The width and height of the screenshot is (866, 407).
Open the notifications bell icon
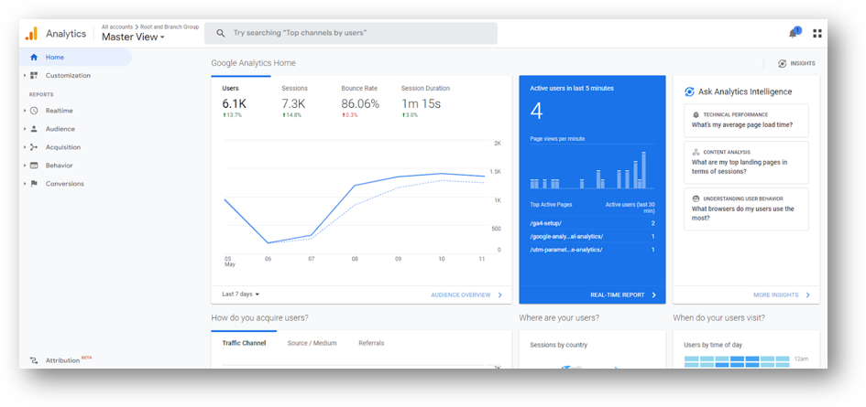[793, 33]
